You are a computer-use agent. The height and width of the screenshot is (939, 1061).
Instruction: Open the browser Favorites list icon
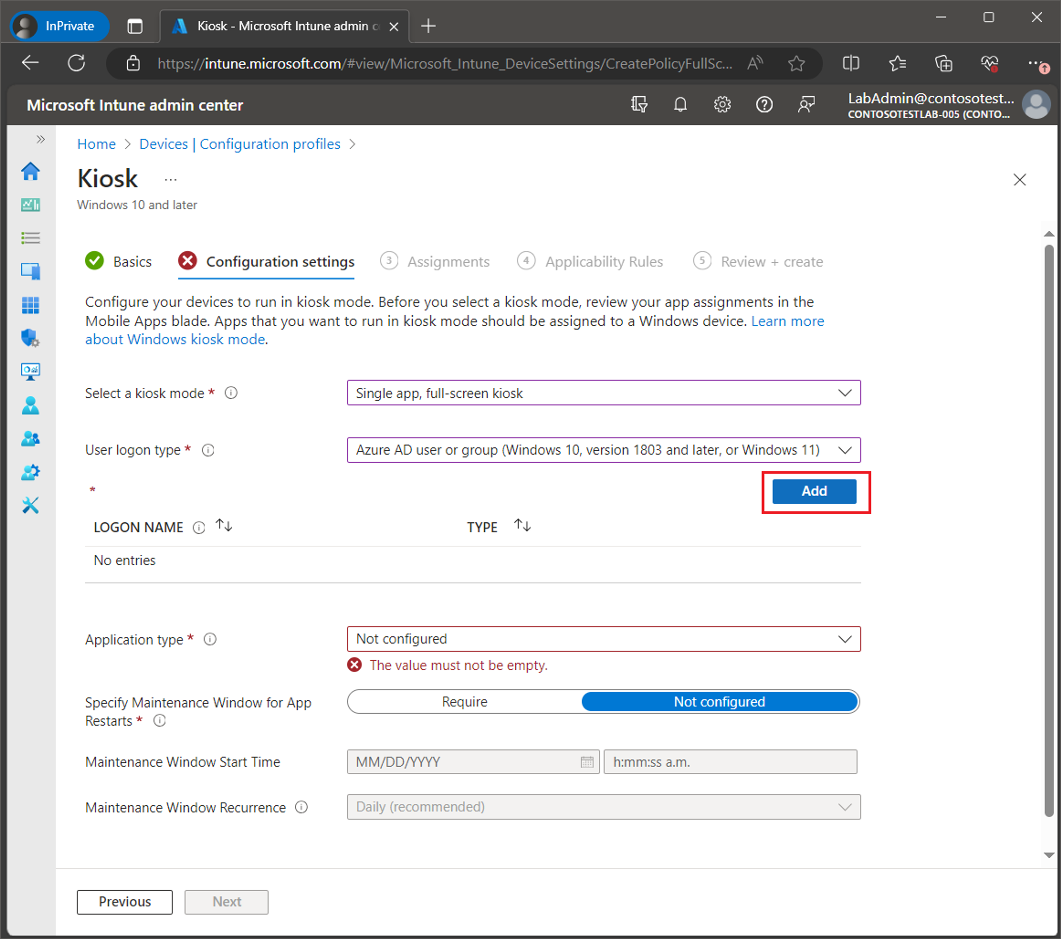coord(897,63)
